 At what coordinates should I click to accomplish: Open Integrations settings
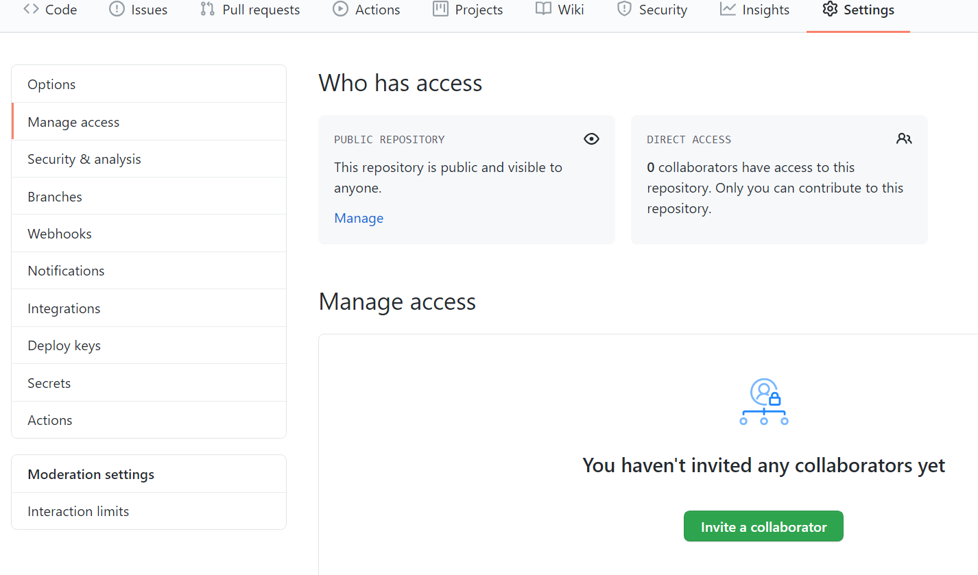click(x=149, y=308)
